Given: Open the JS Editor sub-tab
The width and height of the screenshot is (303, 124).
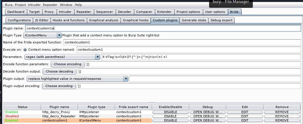Looking at the screenshot, I should (42, 20).
